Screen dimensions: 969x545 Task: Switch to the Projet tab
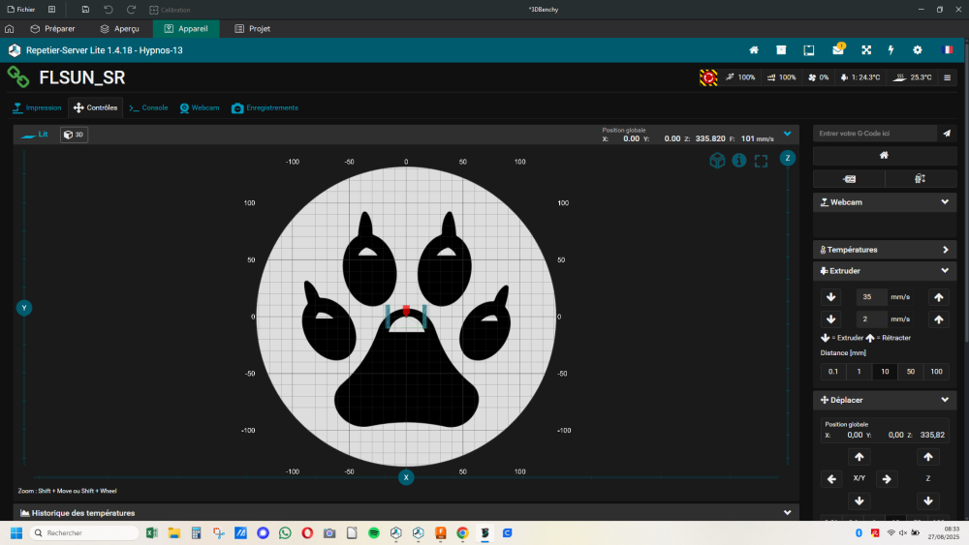pos(252,29)
